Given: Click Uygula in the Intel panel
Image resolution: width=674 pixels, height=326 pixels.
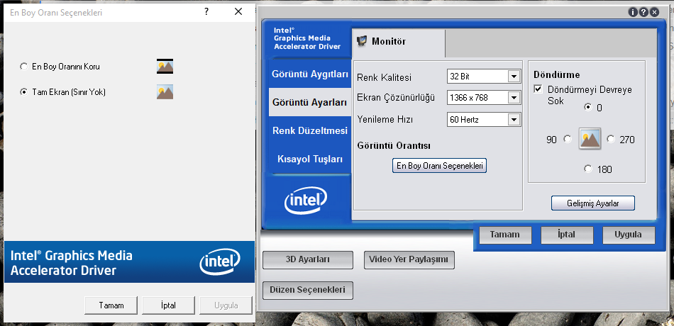Looking at the screenshot, I should [629, 235].
